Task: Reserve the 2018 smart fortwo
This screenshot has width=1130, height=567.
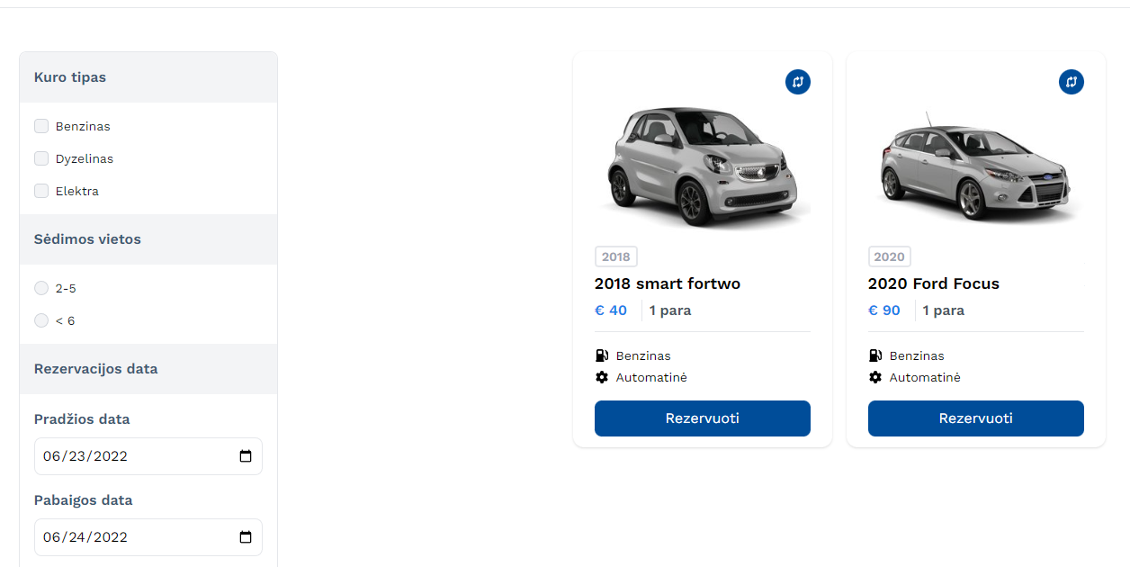Action: (x=702, y=418)
